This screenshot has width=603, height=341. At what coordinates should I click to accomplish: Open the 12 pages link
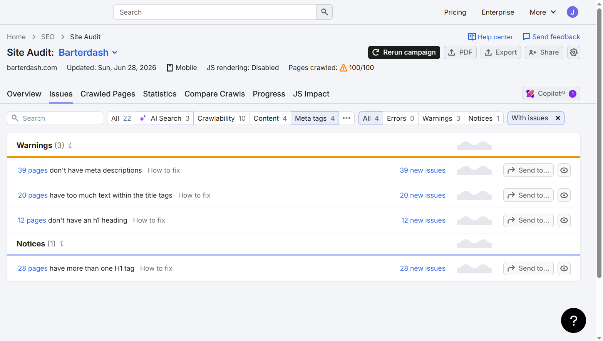pyautogui.click(x=32, y=220)
